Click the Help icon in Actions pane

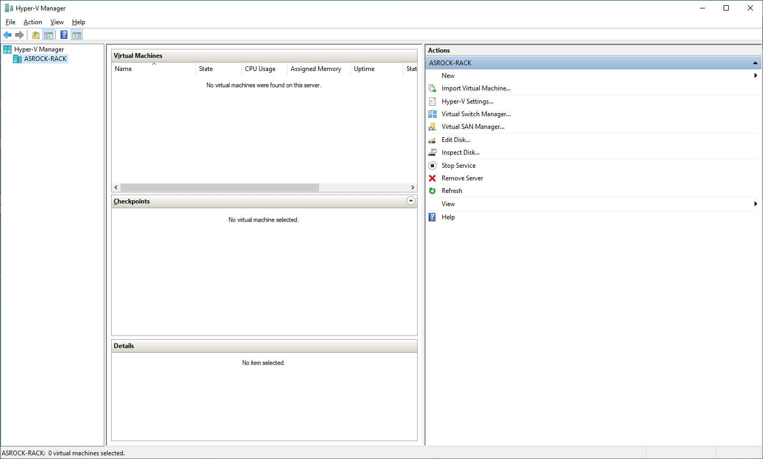click(432, 217)
